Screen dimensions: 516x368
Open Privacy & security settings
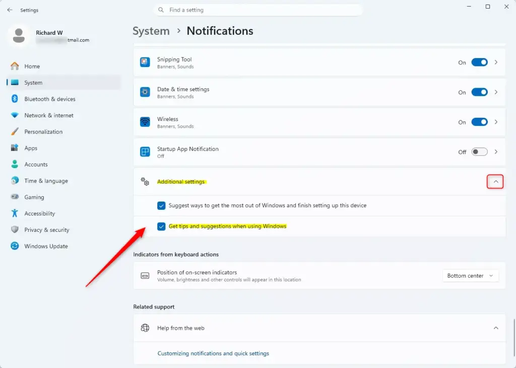point(63,230)
